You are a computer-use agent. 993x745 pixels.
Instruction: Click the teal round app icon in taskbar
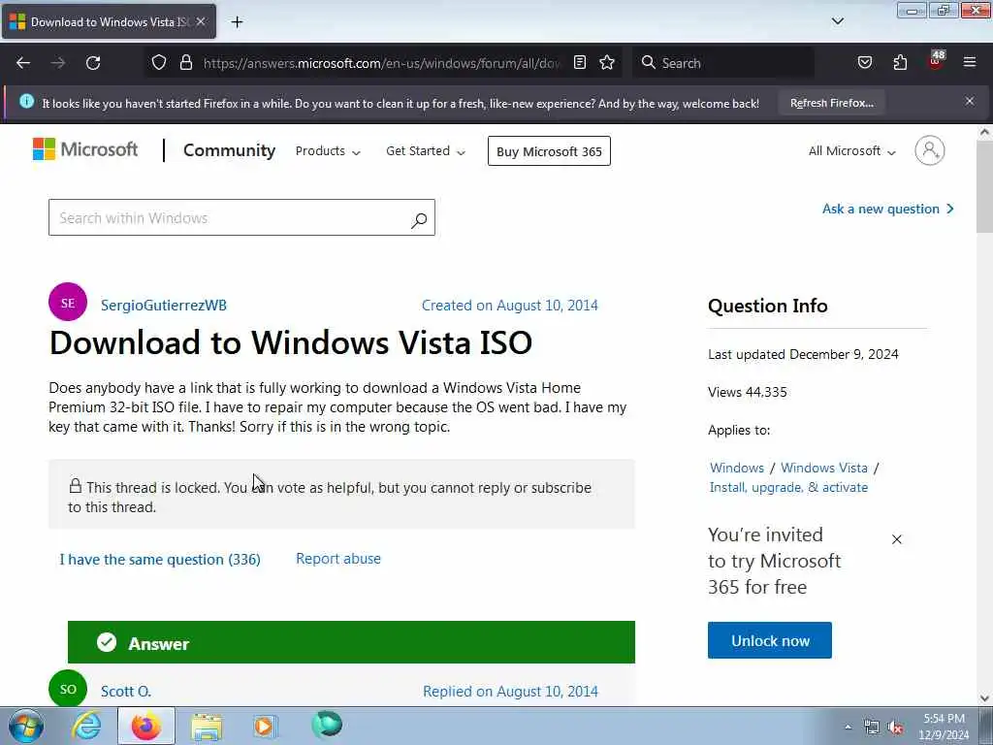[x=327, y=725]
